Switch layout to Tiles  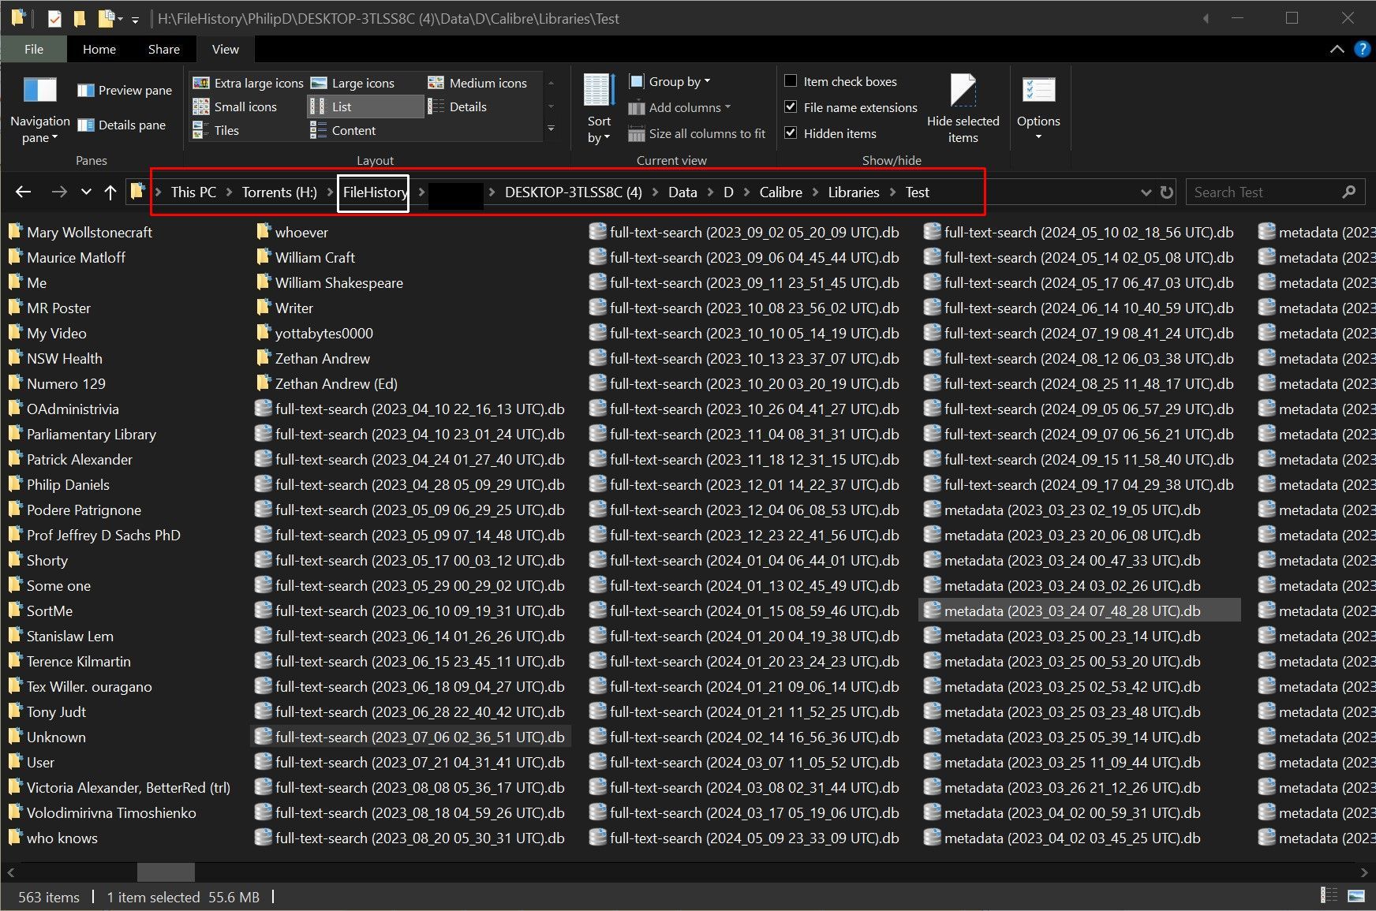216,130
